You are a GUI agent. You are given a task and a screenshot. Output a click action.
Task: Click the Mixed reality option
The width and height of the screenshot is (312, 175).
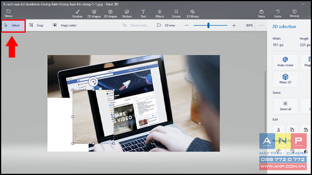(135, 25)
